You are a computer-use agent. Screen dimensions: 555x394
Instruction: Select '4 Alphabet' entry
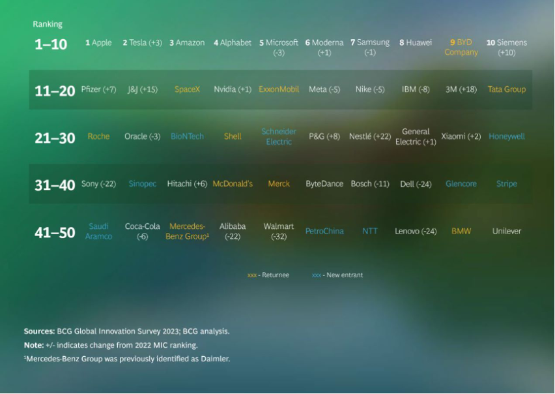tap(233, 42)
